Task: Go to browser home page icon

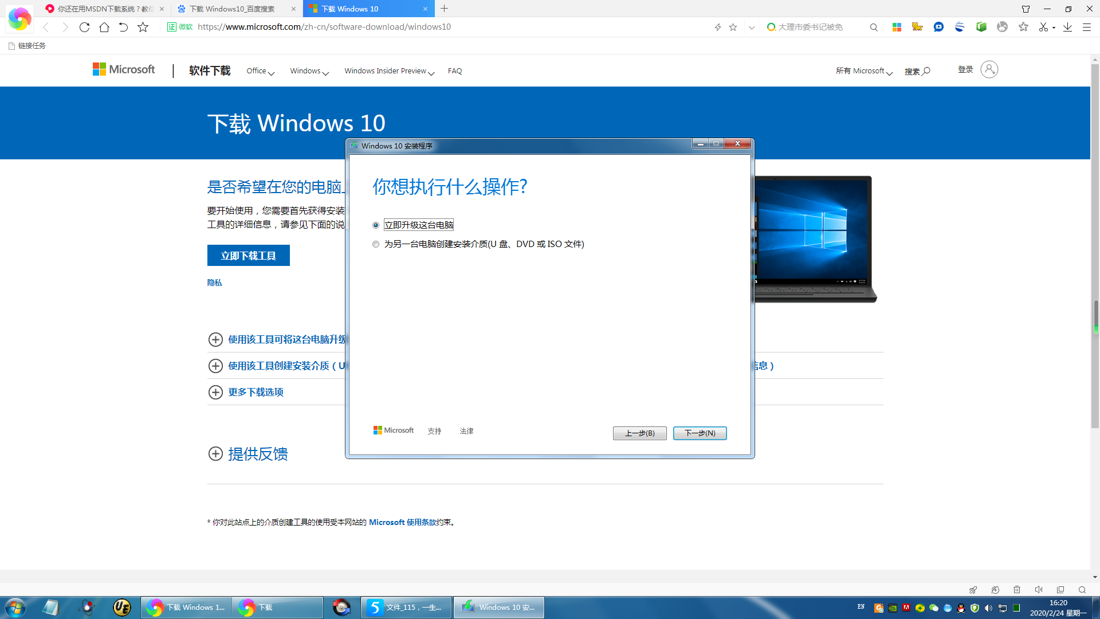Action: [104, 27]
